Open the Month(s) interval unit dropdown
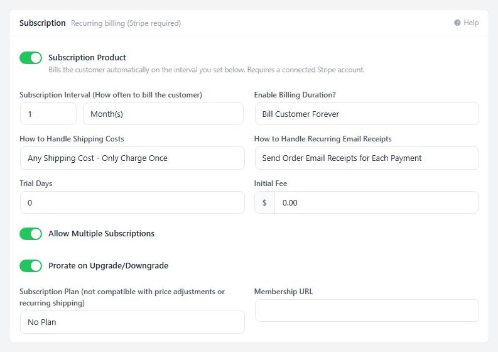Image resolution: width=498 pixels, height=352 pixels. pyautogui.click(x=163, y=114)
